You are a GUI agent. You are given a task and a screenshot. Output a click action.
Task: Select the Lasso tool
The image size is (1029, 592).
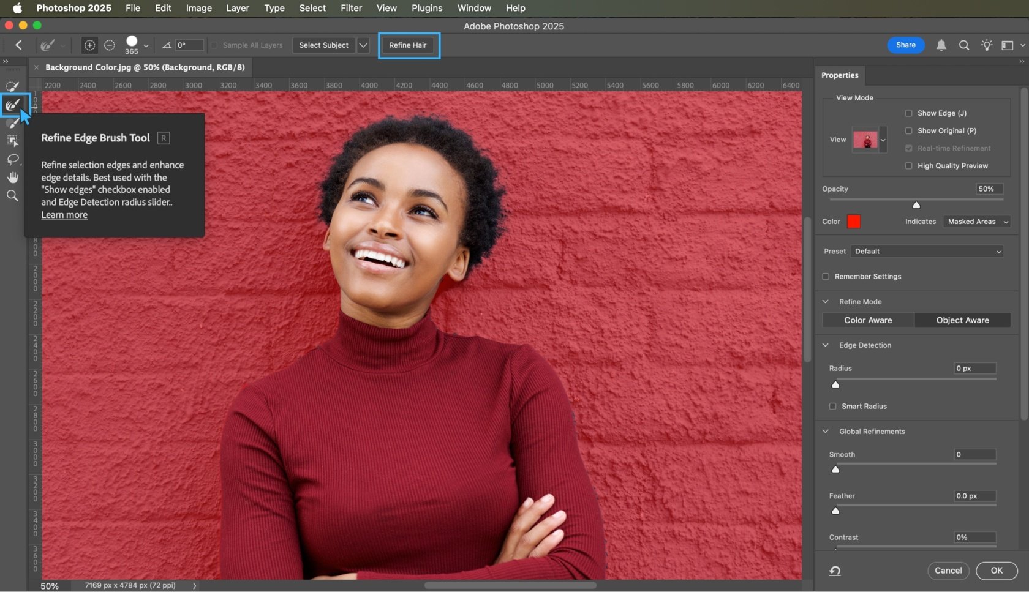(x=13, y=160)
